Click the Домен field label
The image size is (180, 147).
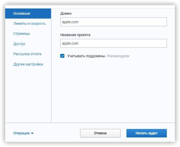point(66,13)
